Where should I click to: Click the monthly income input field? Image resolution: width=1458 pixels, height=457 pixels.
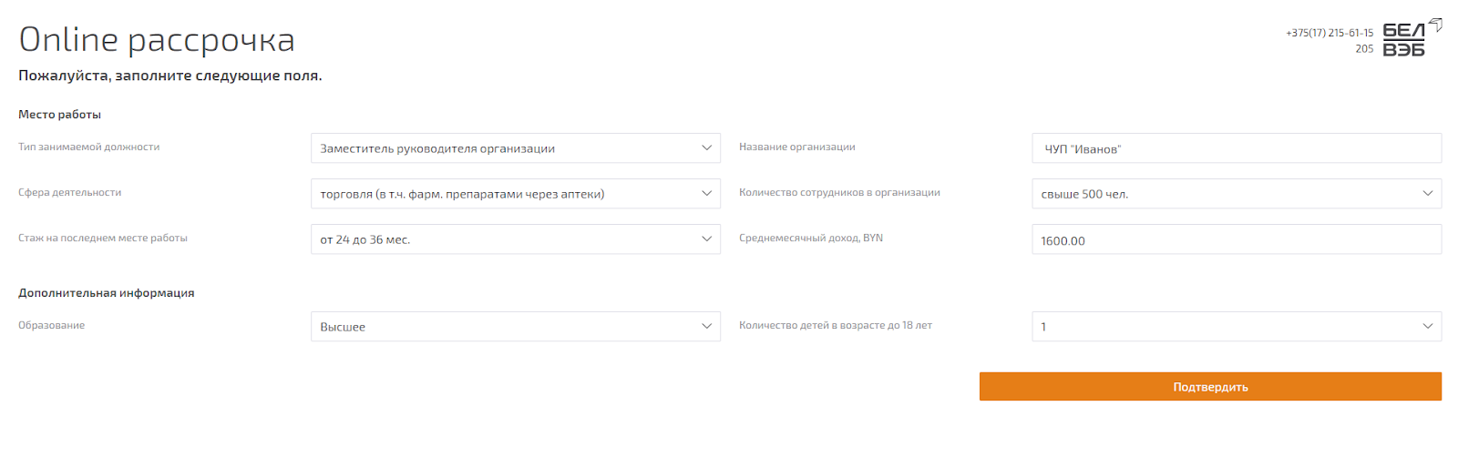(1237, 239)
